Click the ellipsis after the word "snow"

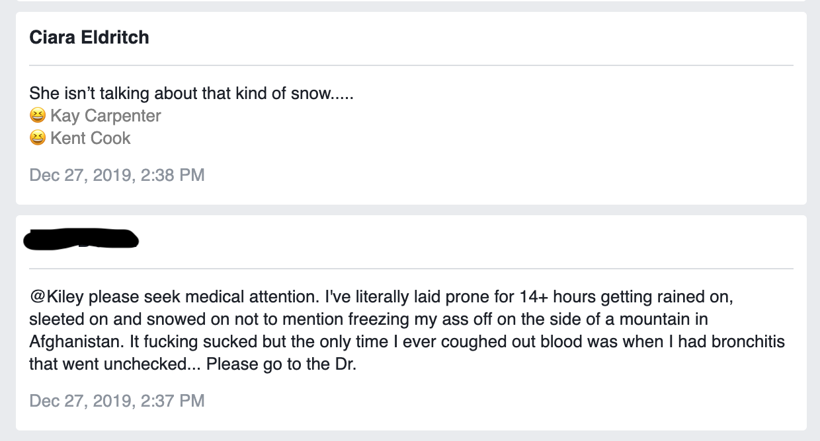click(x=342, y=94)
